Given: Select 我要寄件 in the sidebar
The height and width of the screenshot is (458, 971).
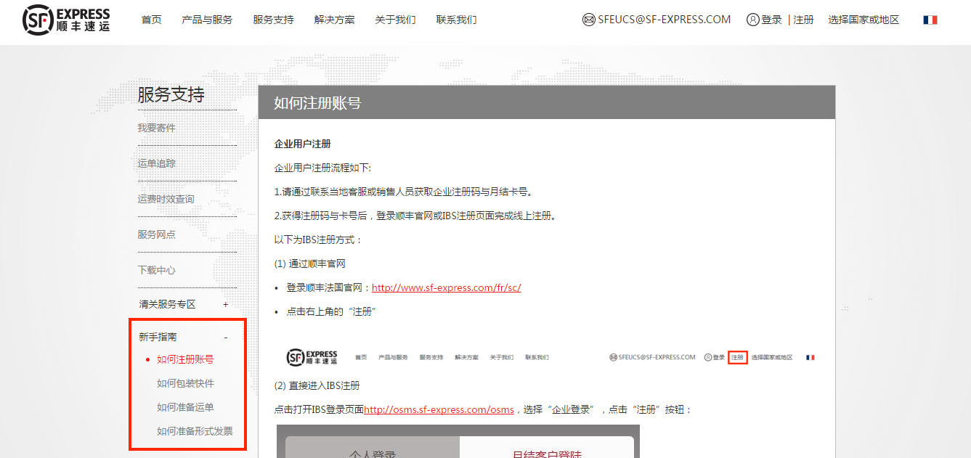Looking at the screenshot, I should [x=155, y=127].
